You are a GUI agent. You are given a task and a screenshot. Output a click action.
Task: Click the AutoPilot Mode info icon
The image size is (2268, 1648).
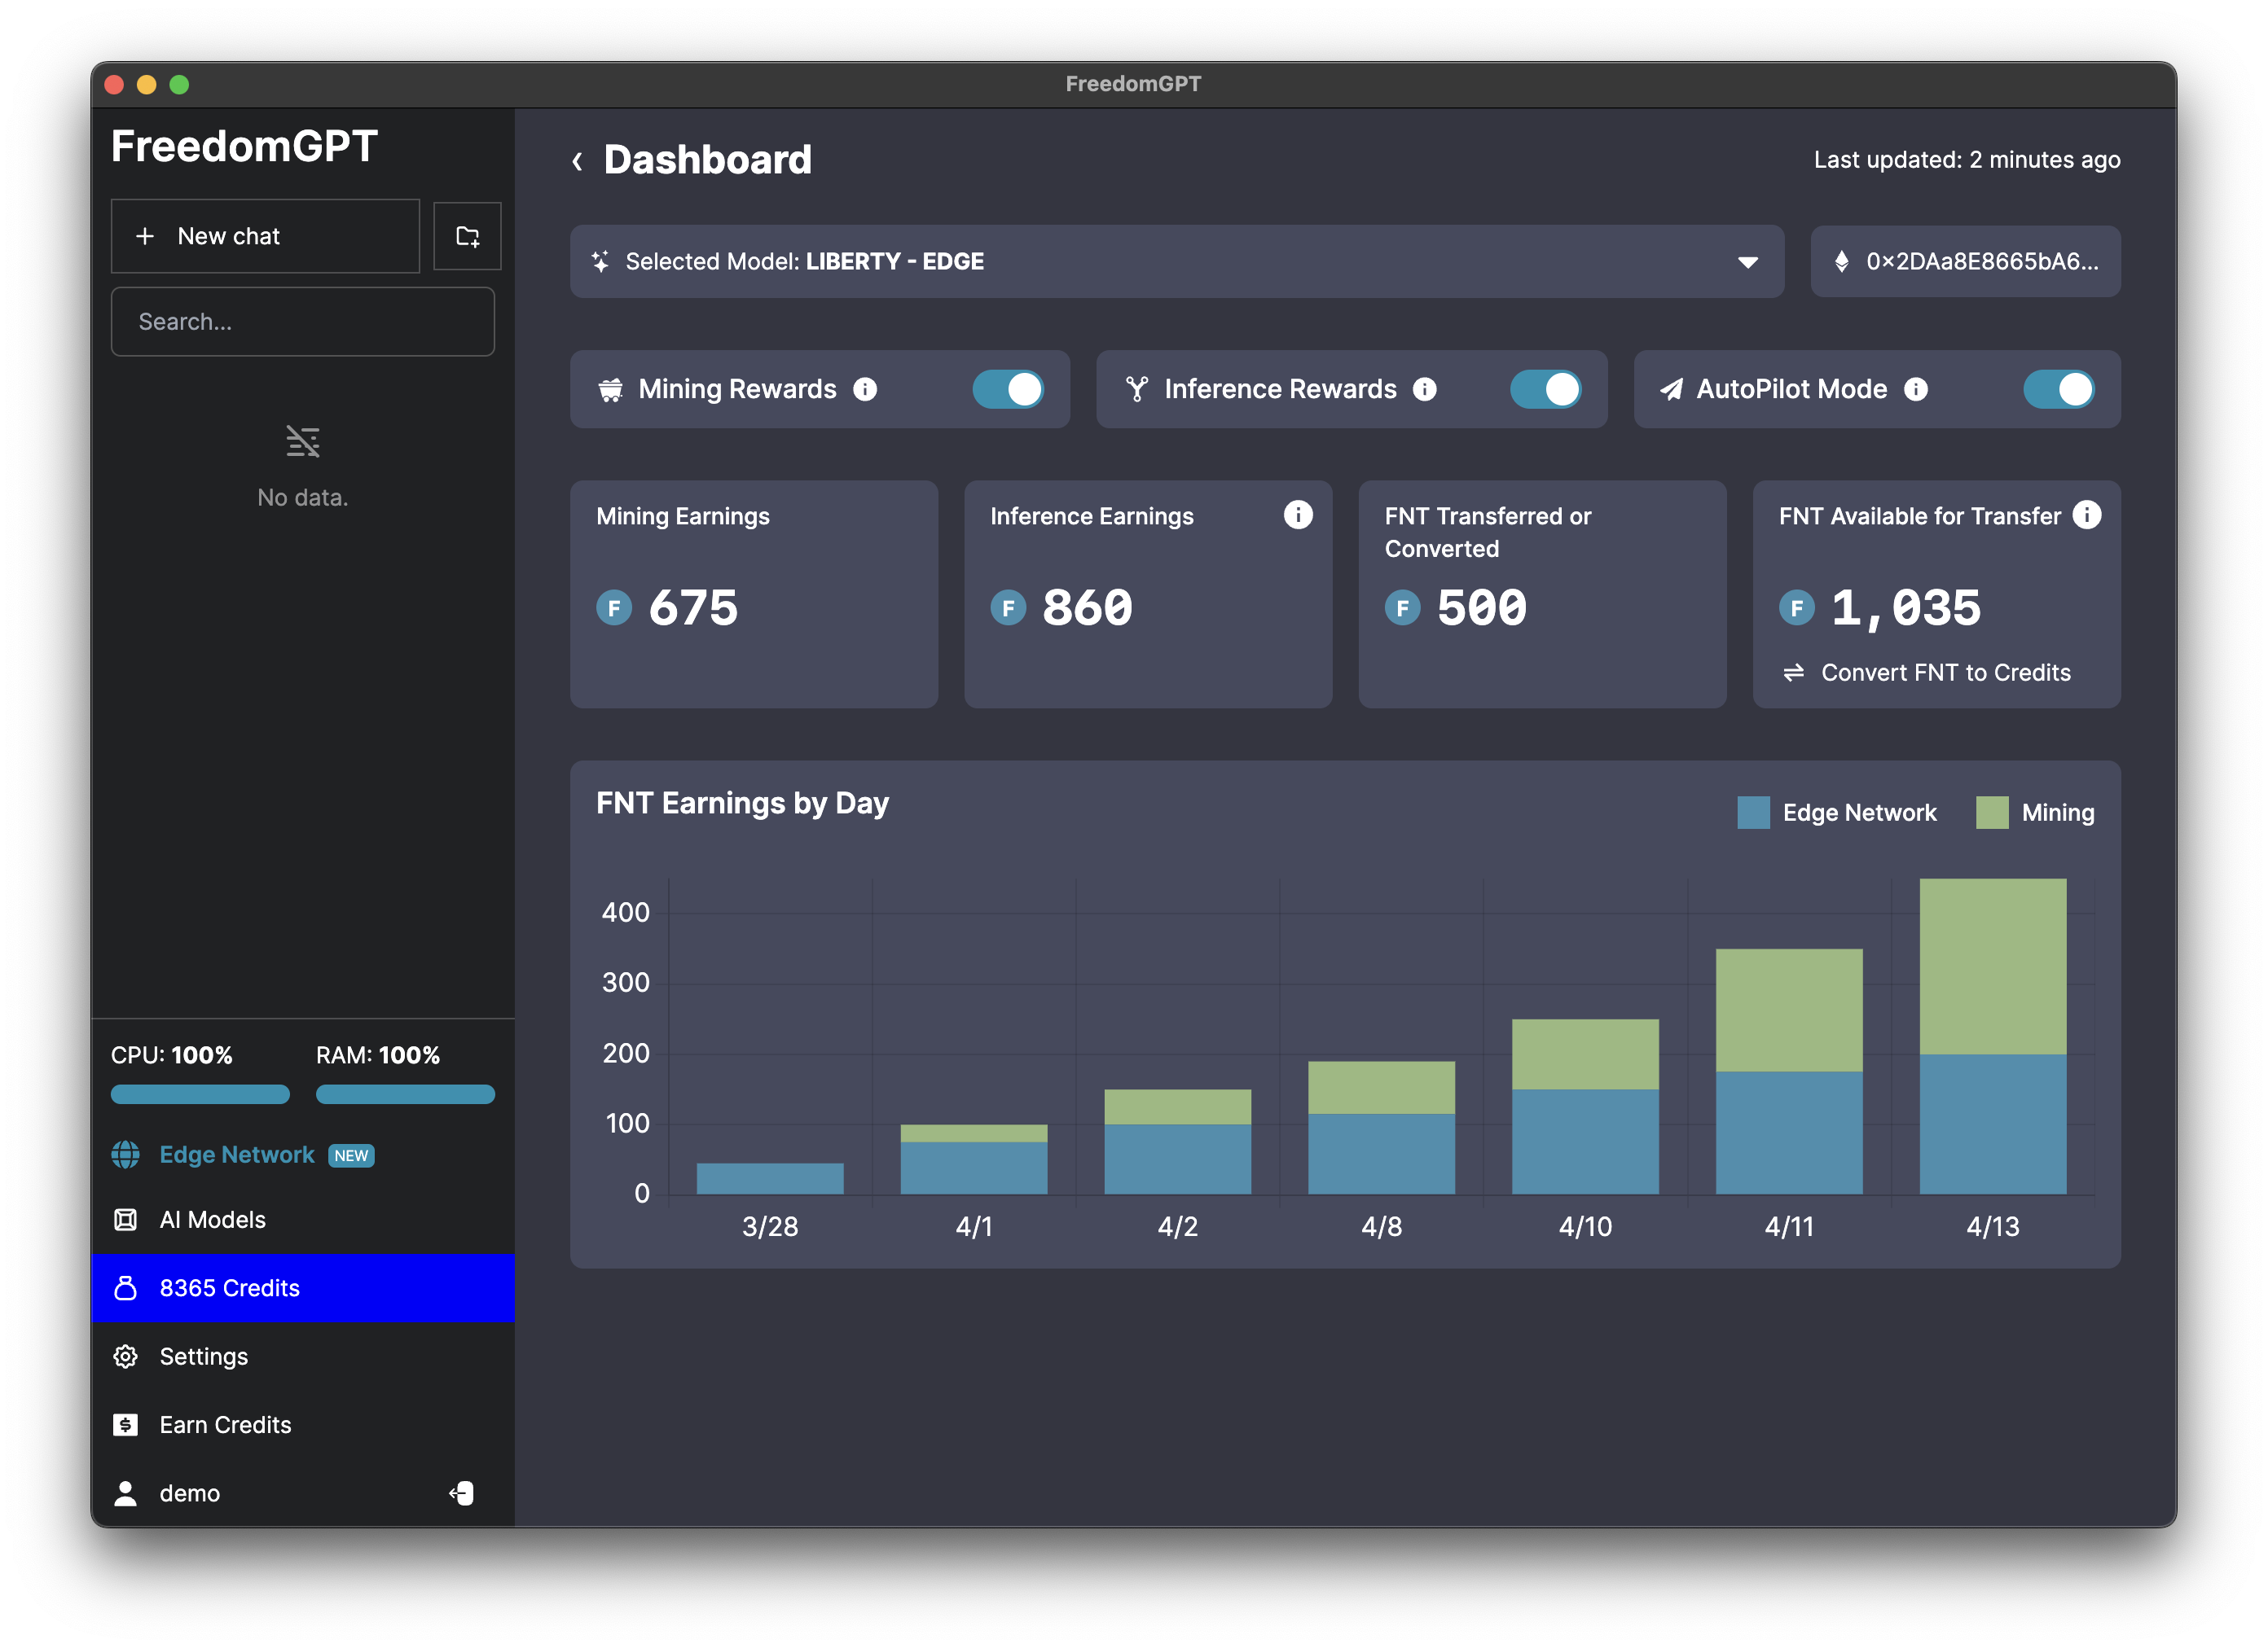point(1916,390)
